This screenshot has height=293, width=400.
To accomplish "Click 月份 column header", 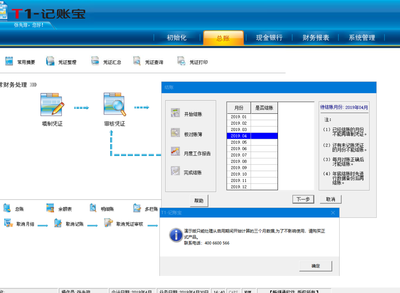I will (239, 108).
